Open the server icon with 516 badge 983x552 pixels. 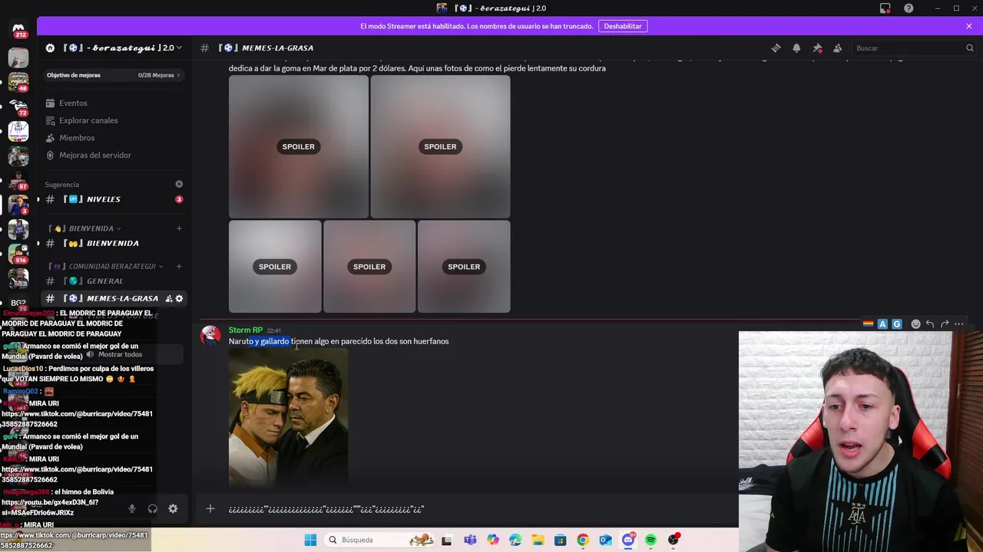(x=18, y=253)
